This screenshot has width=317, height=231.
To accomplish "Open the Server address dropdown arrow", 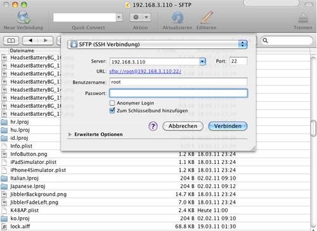I will (202, 61).
